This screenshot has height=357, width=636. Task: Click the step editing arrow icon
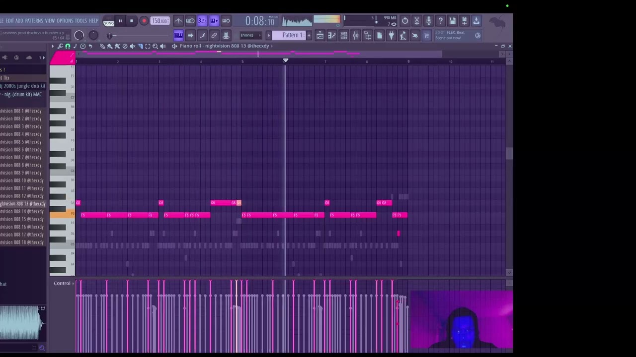pos(190,35)
